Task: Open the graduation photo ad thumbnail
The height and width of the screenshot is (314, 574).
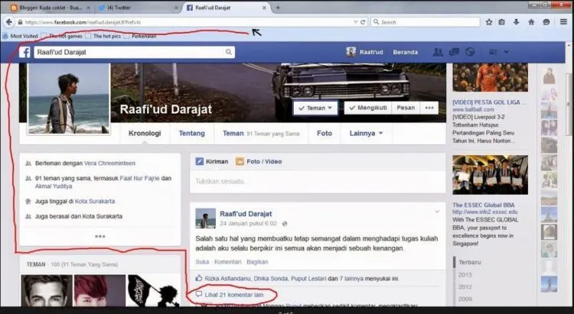Action: (490, 175)
